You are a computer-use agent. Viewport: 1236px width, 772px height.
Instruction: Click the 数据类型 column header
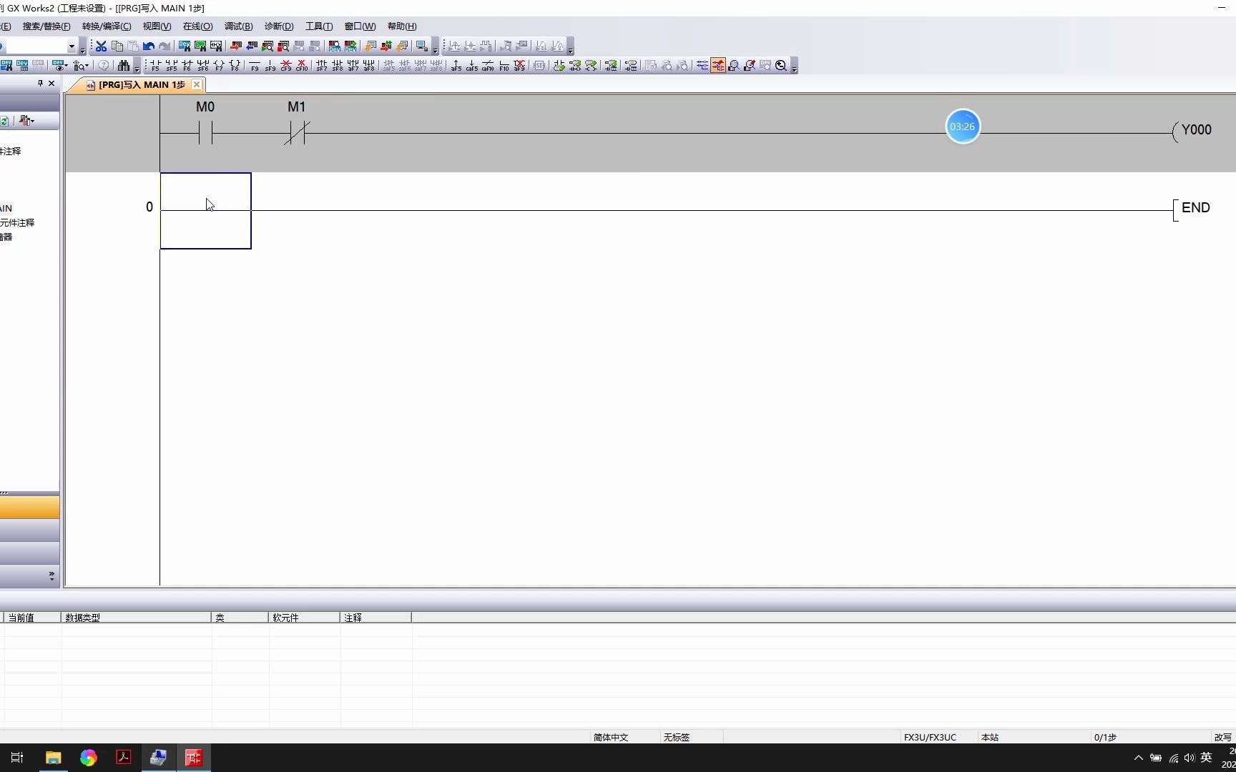click(x=136, y=618)
